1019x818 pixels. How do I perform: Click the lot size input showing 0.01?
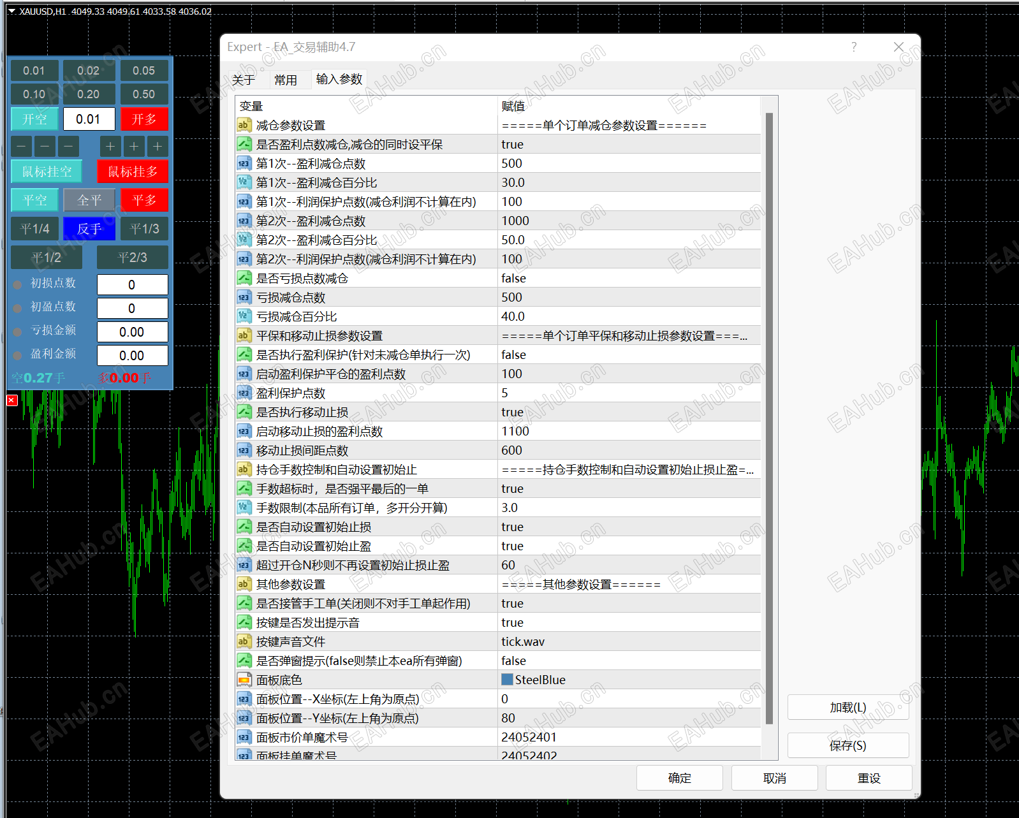point(89,119)
